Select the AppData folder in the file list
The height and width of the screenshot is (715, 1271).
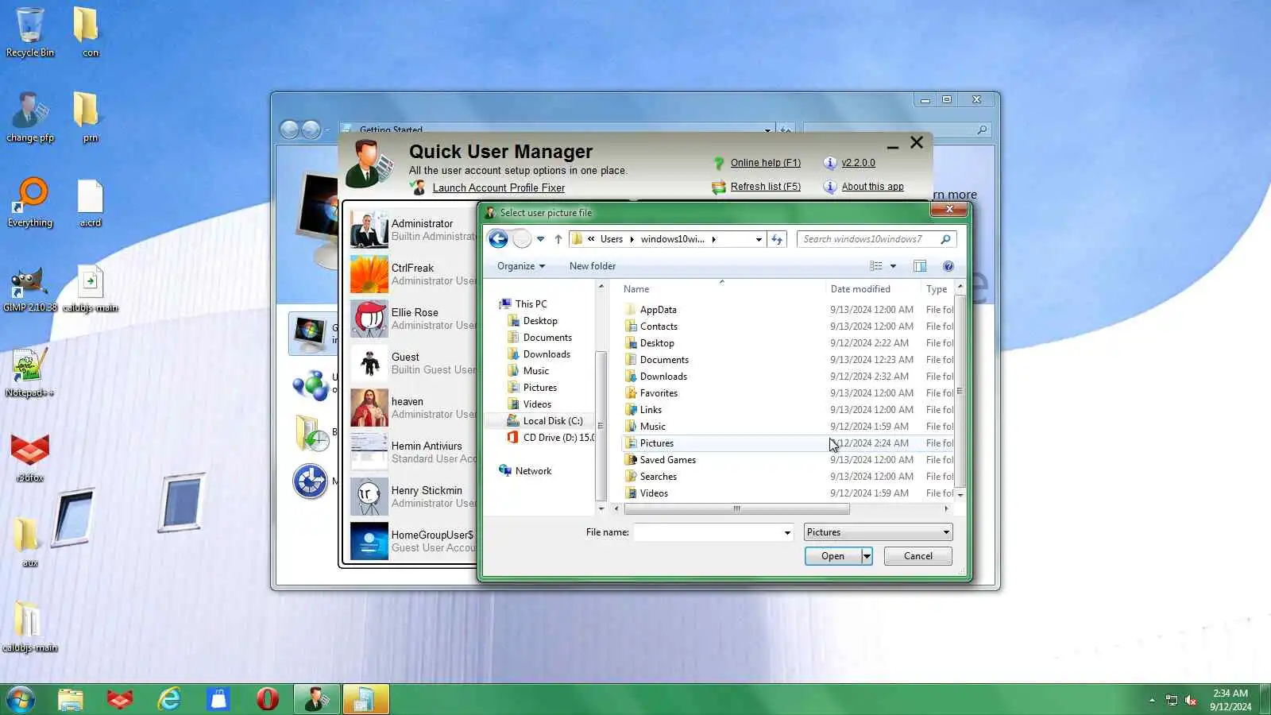(659, 310)
